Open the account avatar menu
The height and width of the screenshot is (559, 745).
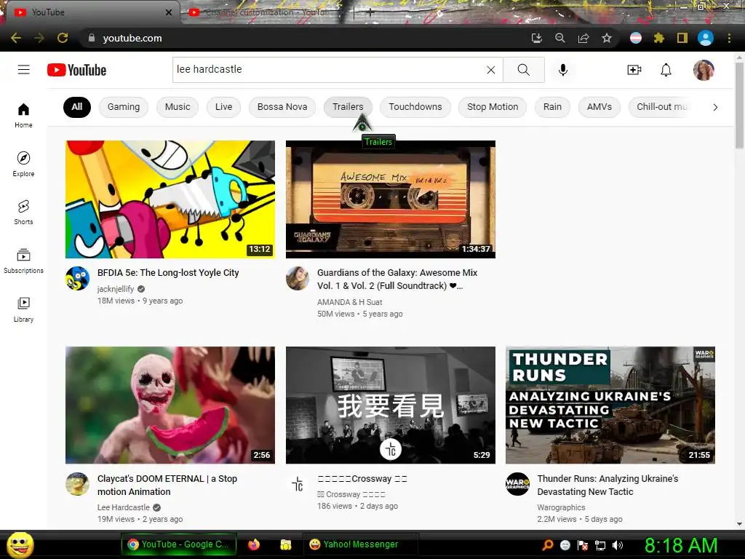(x=704, y=70)
